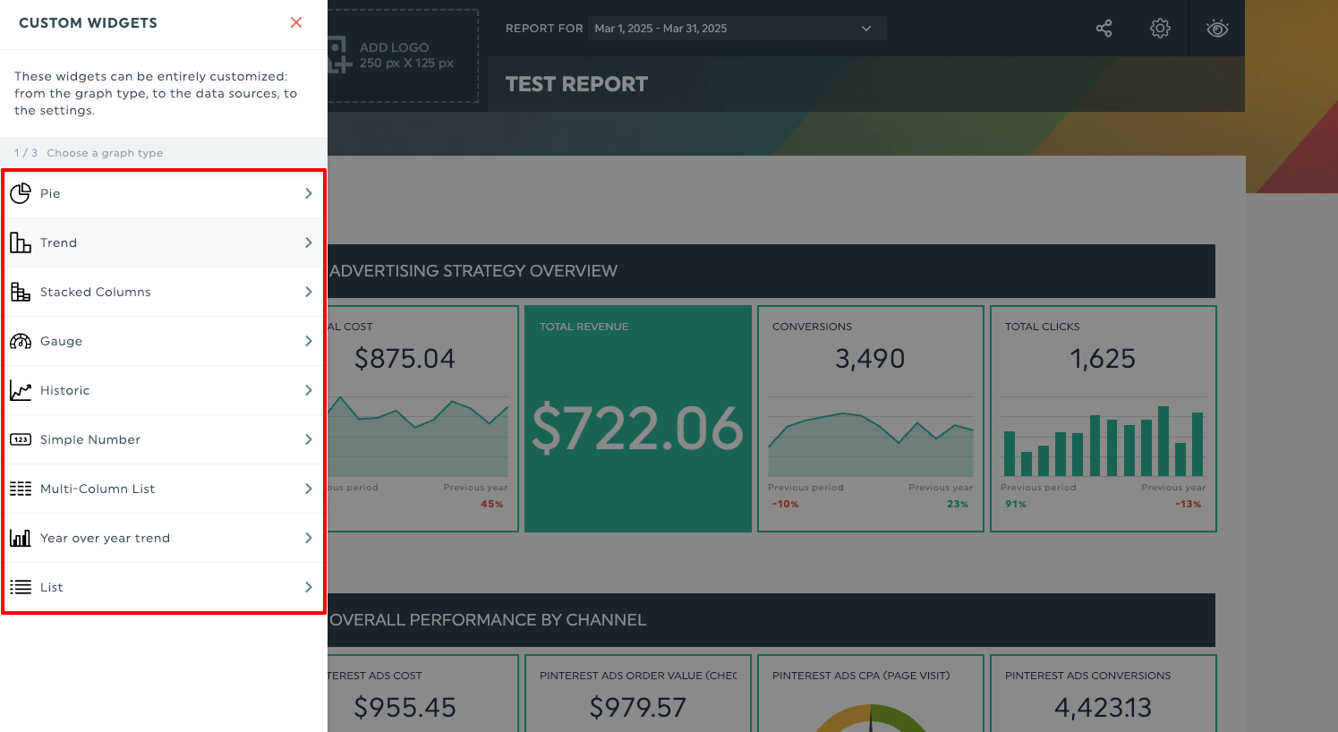Open the report settings gear
1338x732 pixels.
(1159, 28)
